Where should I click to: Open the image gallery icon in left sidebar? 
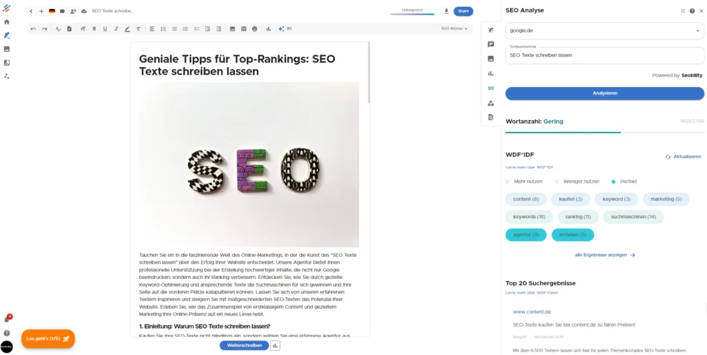point(6,49)
